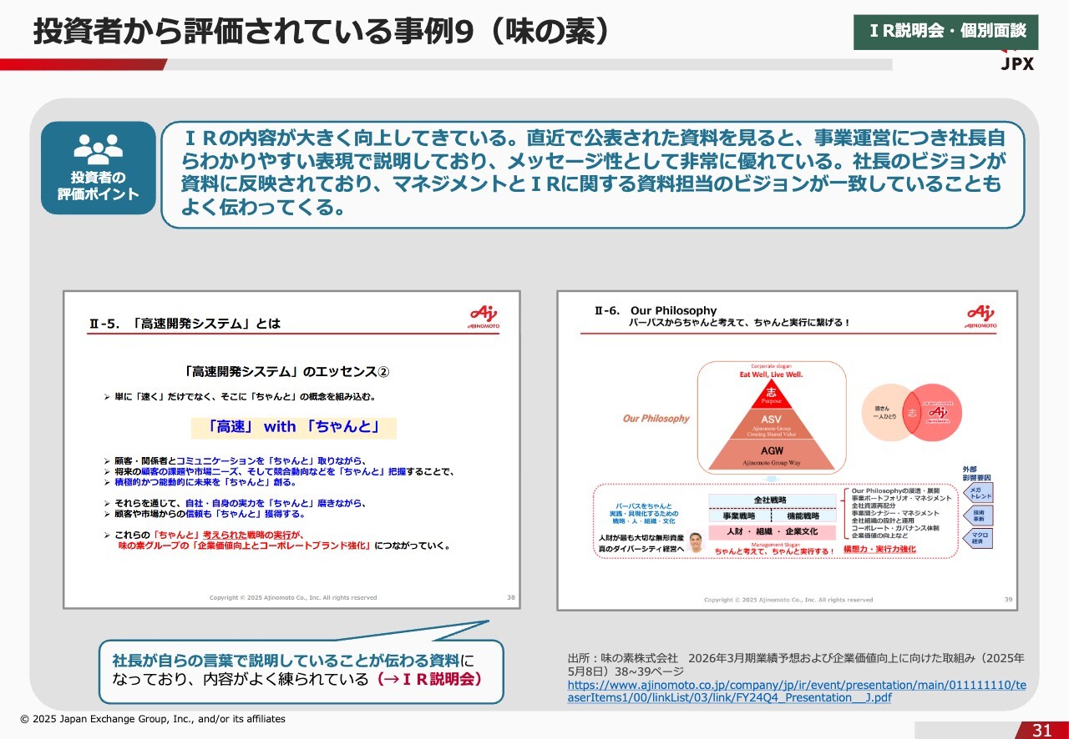This screenshot has width=1069, height=739.
Task: Click the Venn diagram overlap marked 志
Action: [913, 413]
